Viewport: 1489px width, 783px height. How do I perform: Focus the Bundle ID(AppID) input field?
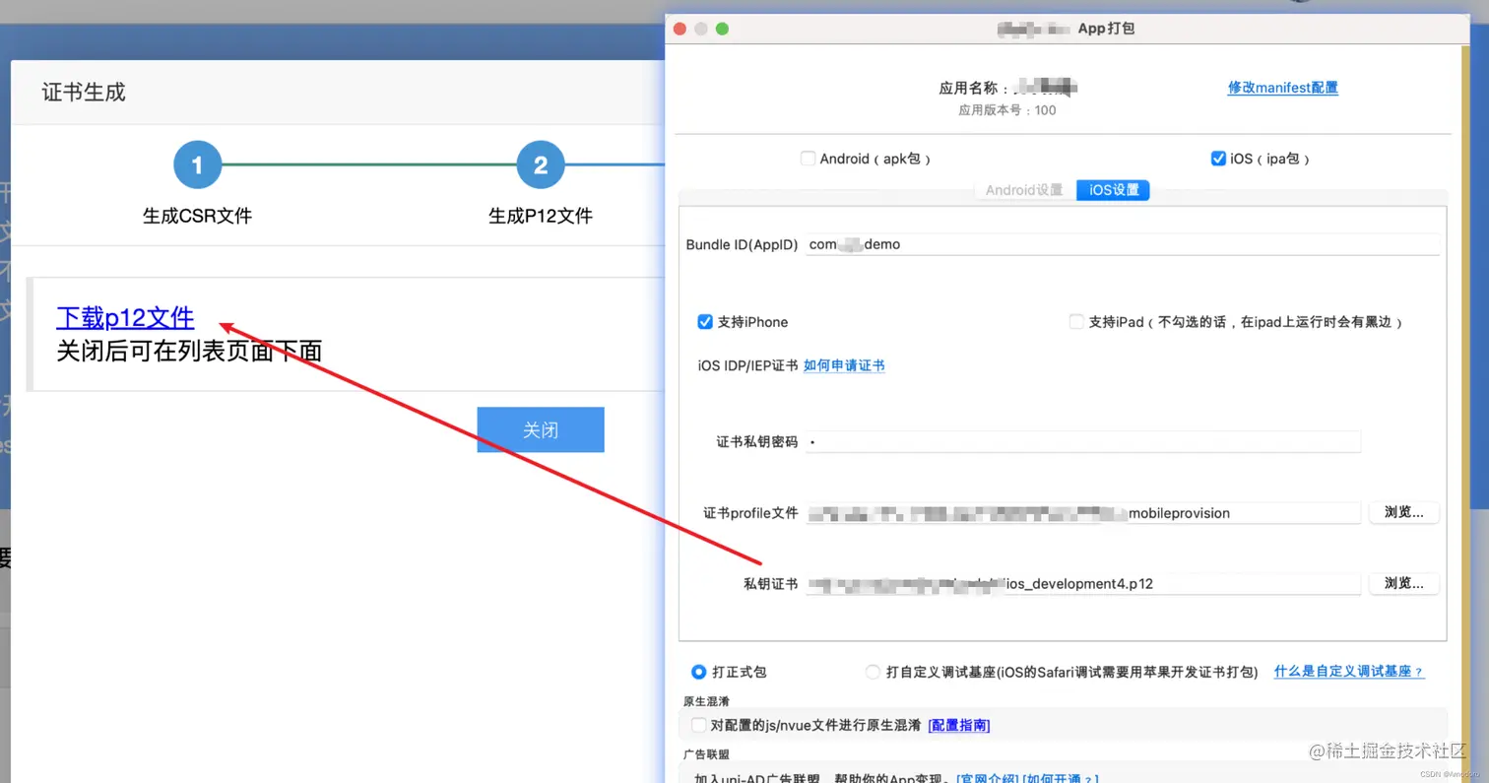coord(1123,244)
